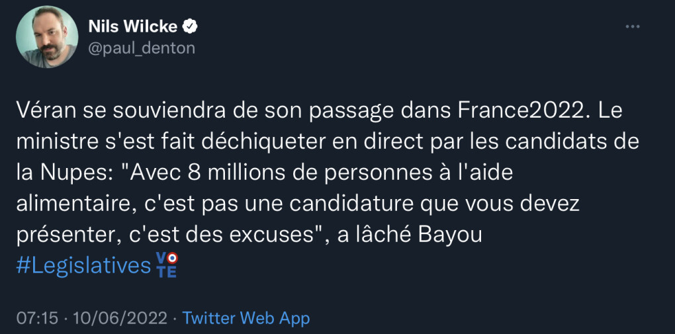Open the tweet's three-dot more options menu
Image resolution: width=675 pixels, height=334 pixels.
coord(633,26)
